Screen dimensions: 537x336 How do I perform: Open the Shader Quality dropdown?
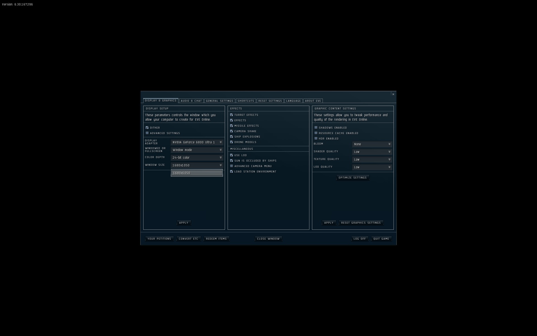372,152
